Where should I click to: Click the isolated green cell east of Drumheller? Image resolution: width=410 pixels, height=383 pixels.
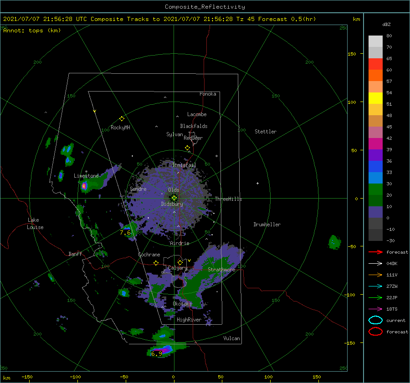tap(334, 242)
